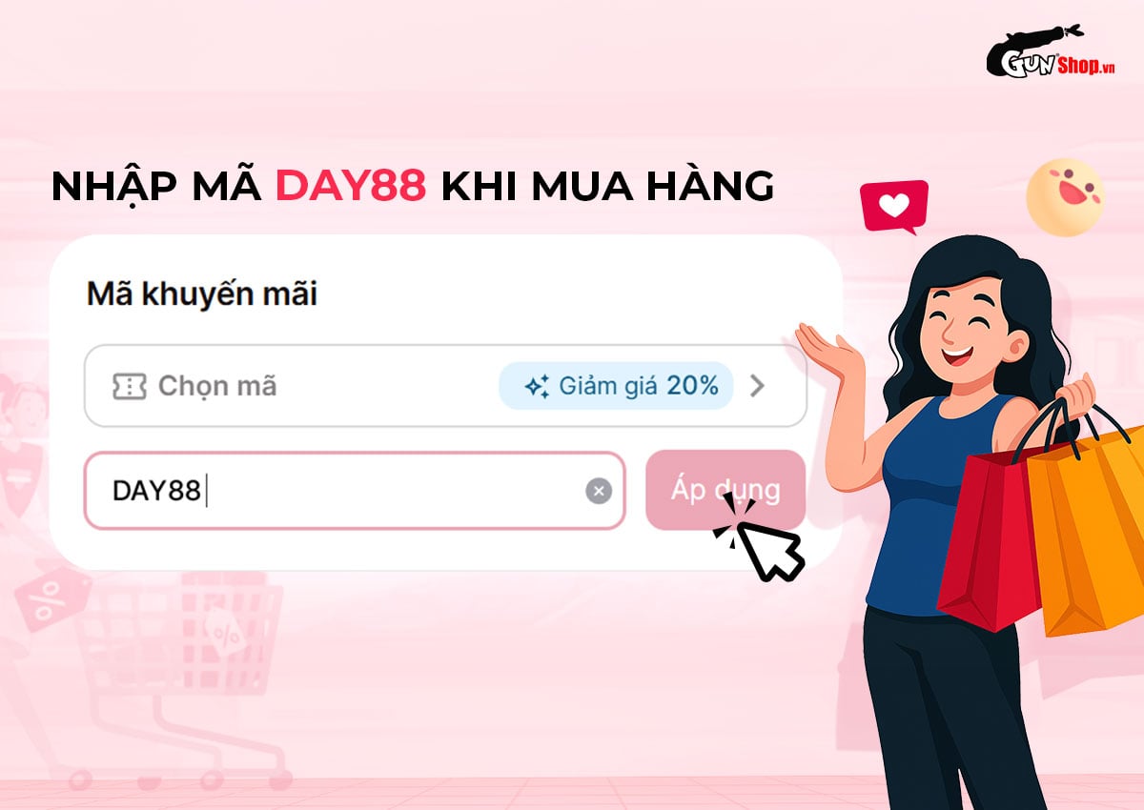Image resolution: width=1144 pixels, height=810 pixels.
Task: Open the Chọn mã coupon selector
Action: 445,386
